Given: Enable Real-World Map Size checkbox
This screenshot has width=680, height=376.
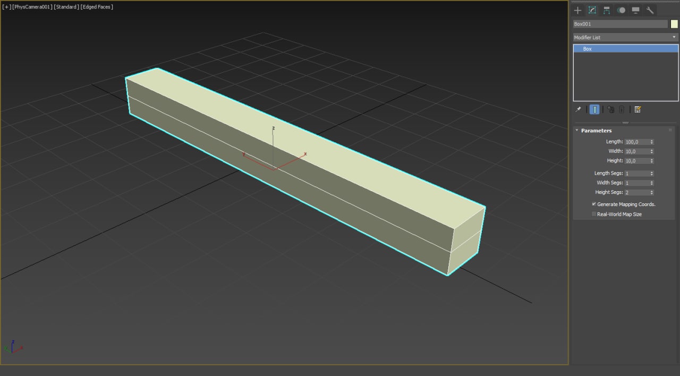Looking at the screenshot, I should click(594, 214).
